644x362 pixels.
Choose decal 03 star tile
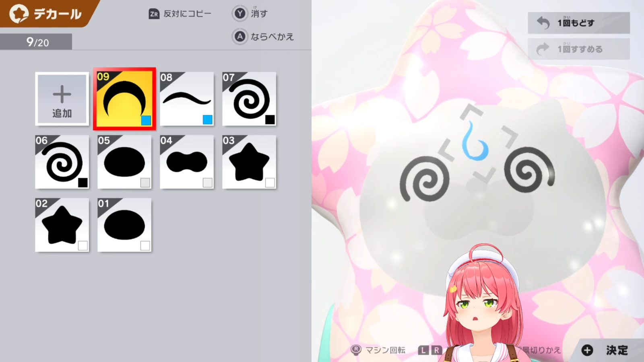(x=249, y=162)
